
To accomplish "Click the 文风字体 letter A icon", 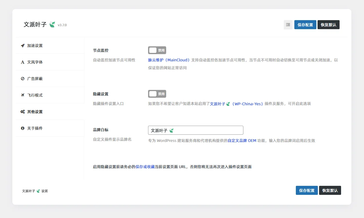I will 23,62.
